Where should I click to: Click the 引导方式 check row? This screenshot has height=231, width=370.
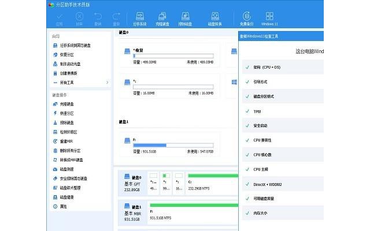[x=283, y=82]
